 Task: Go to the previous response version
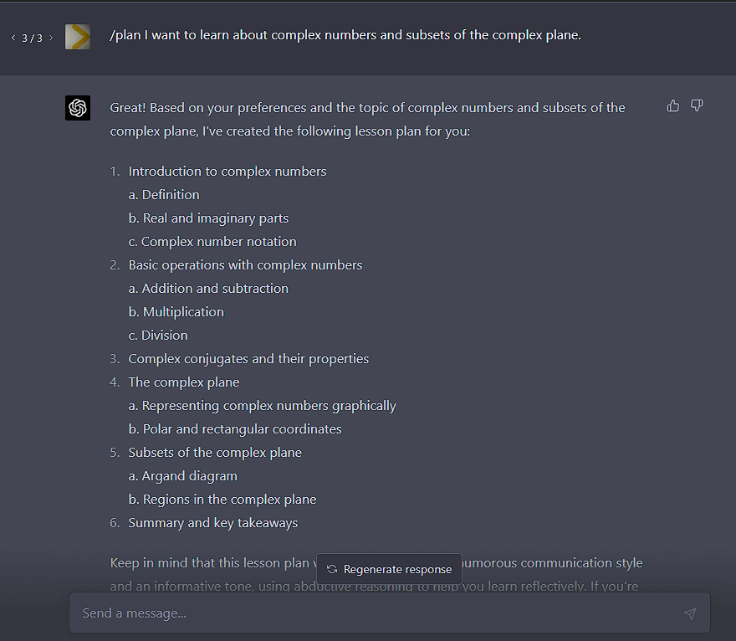(x=13, y=38)
